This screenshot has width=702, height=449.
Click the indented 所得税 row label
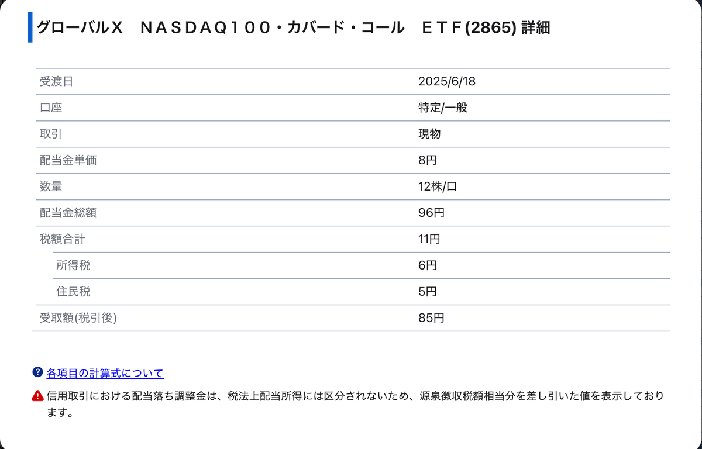tap(73, 265)
